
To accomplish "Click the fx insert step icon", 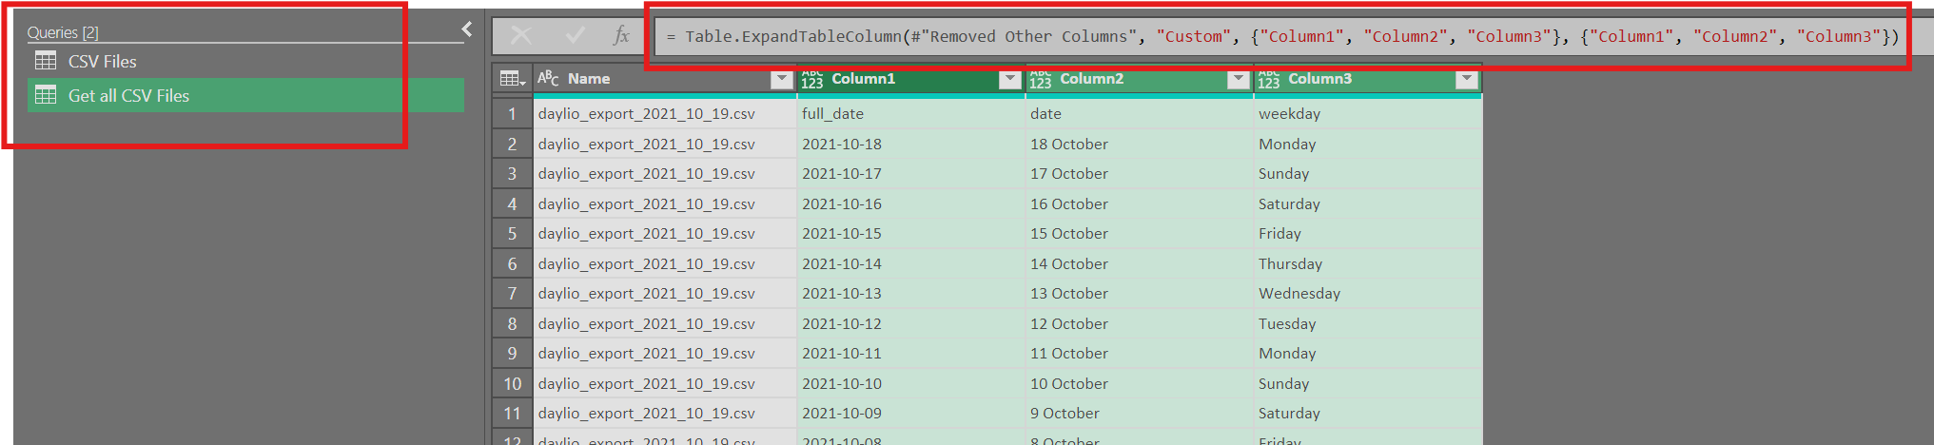I will coord(621,36).
